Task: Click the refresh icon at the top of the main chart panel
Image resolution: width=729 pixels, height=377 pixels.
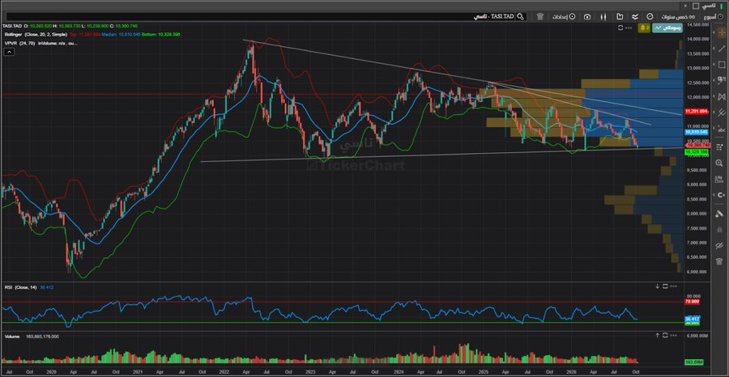Action: click(x=620, y=28)
